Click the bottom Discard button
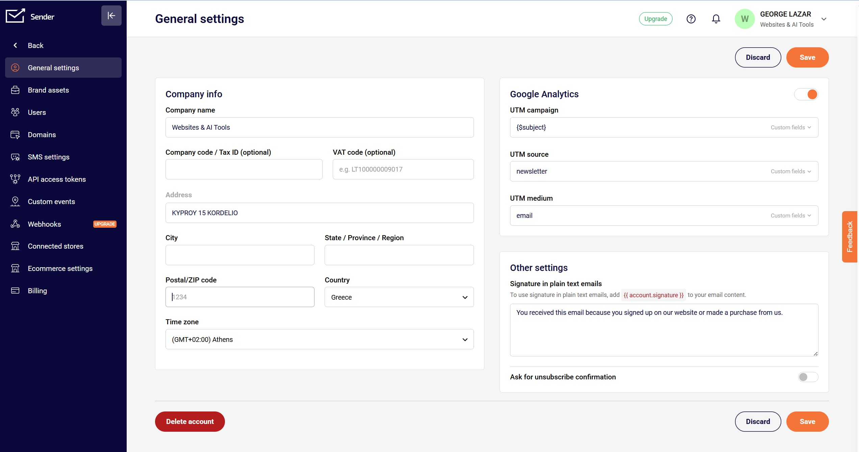 [758, 422]
